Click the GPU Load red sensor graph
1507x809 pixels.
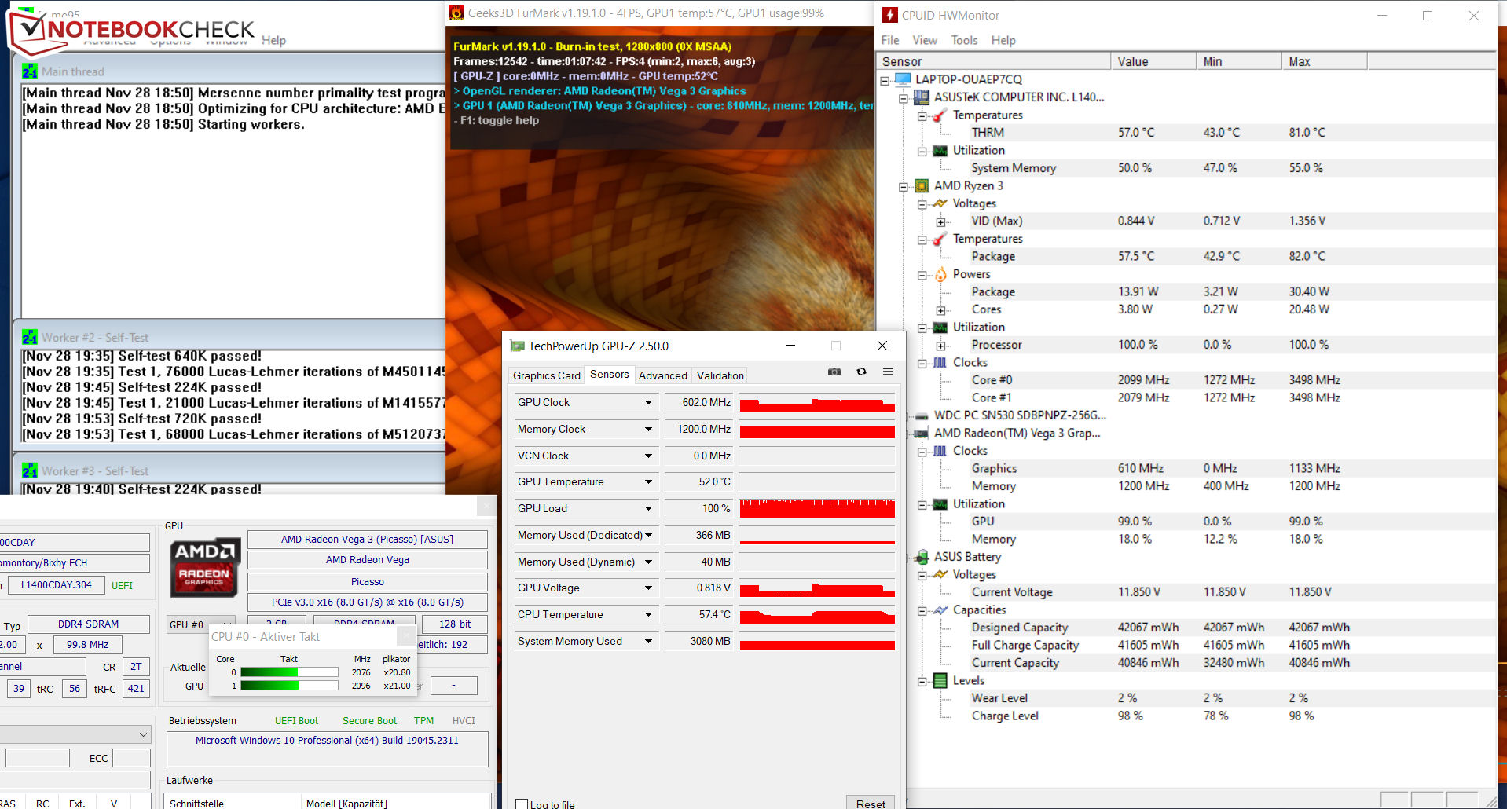[817, 508]
